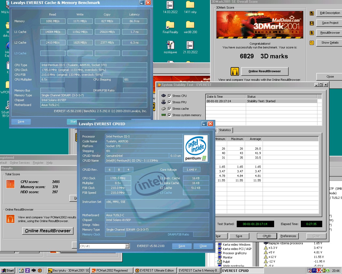Click the Stress CPU chip icon

click(164, 96)
